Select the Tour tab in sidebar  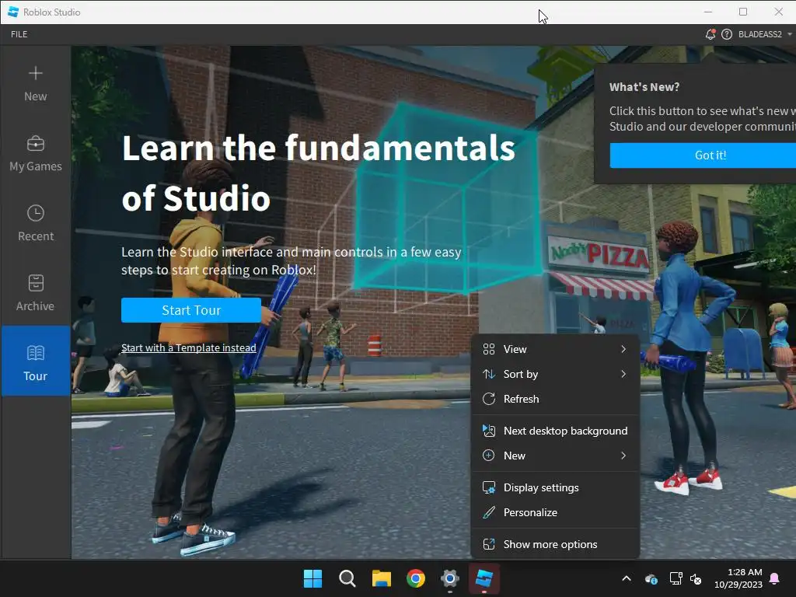36,361
